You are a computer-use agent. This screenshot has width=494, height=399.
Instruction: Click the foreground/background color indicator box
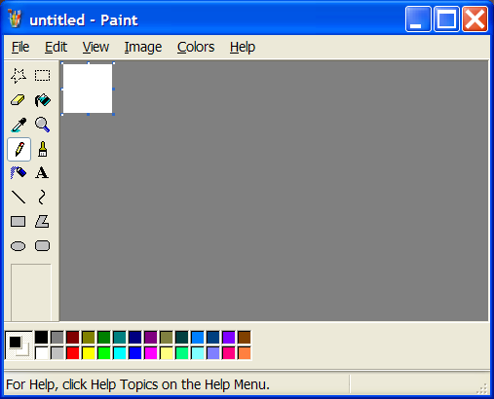(19, 345)
